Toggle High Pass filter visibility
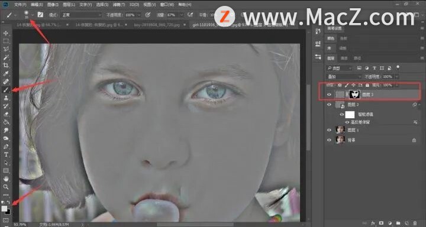 click(347, 122)
